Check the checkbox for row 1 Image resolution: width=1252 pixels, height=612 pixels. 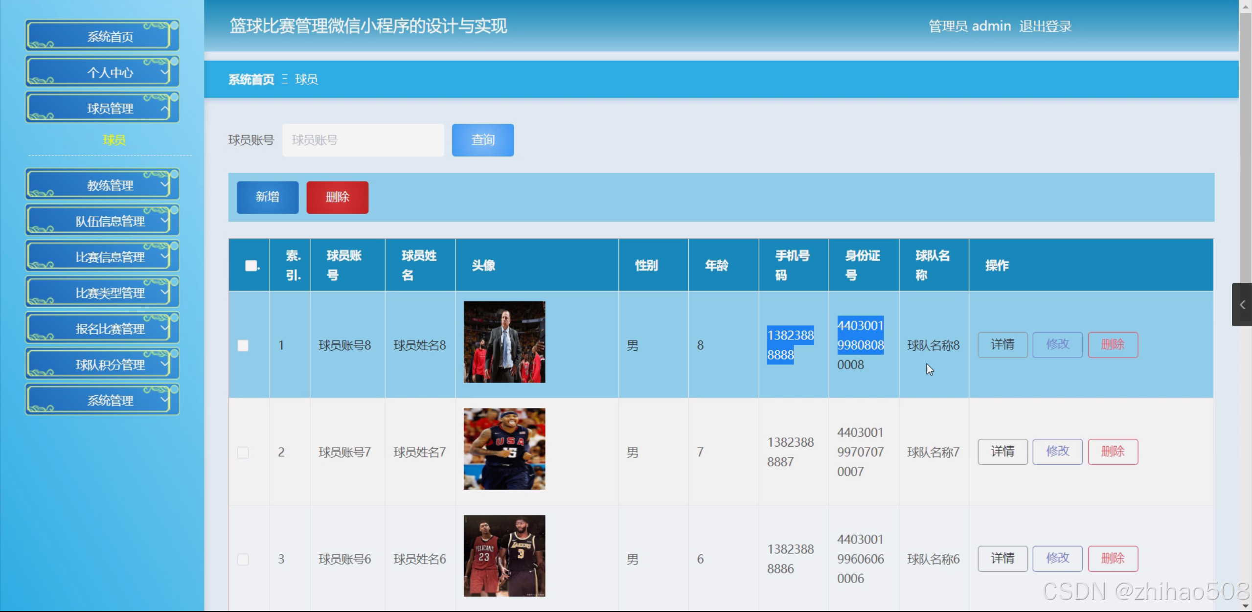click(243, 345)
